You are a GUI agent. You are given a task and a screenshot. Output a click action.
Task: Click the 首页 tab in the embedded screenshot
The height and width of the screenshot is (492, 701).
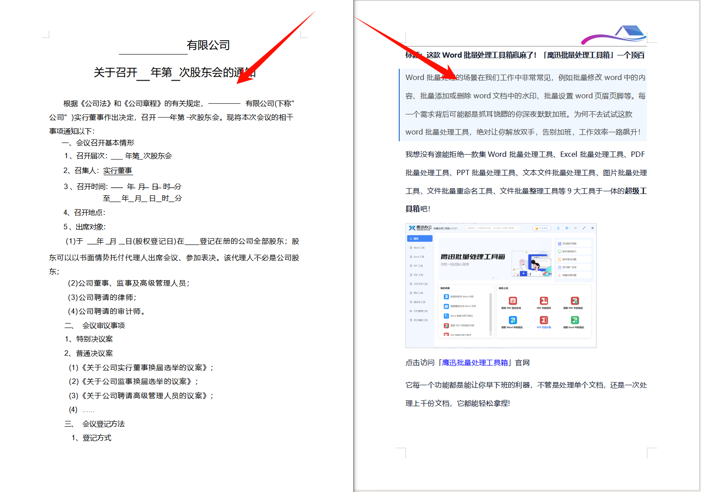pyautogui.click(x=420, y=239)
